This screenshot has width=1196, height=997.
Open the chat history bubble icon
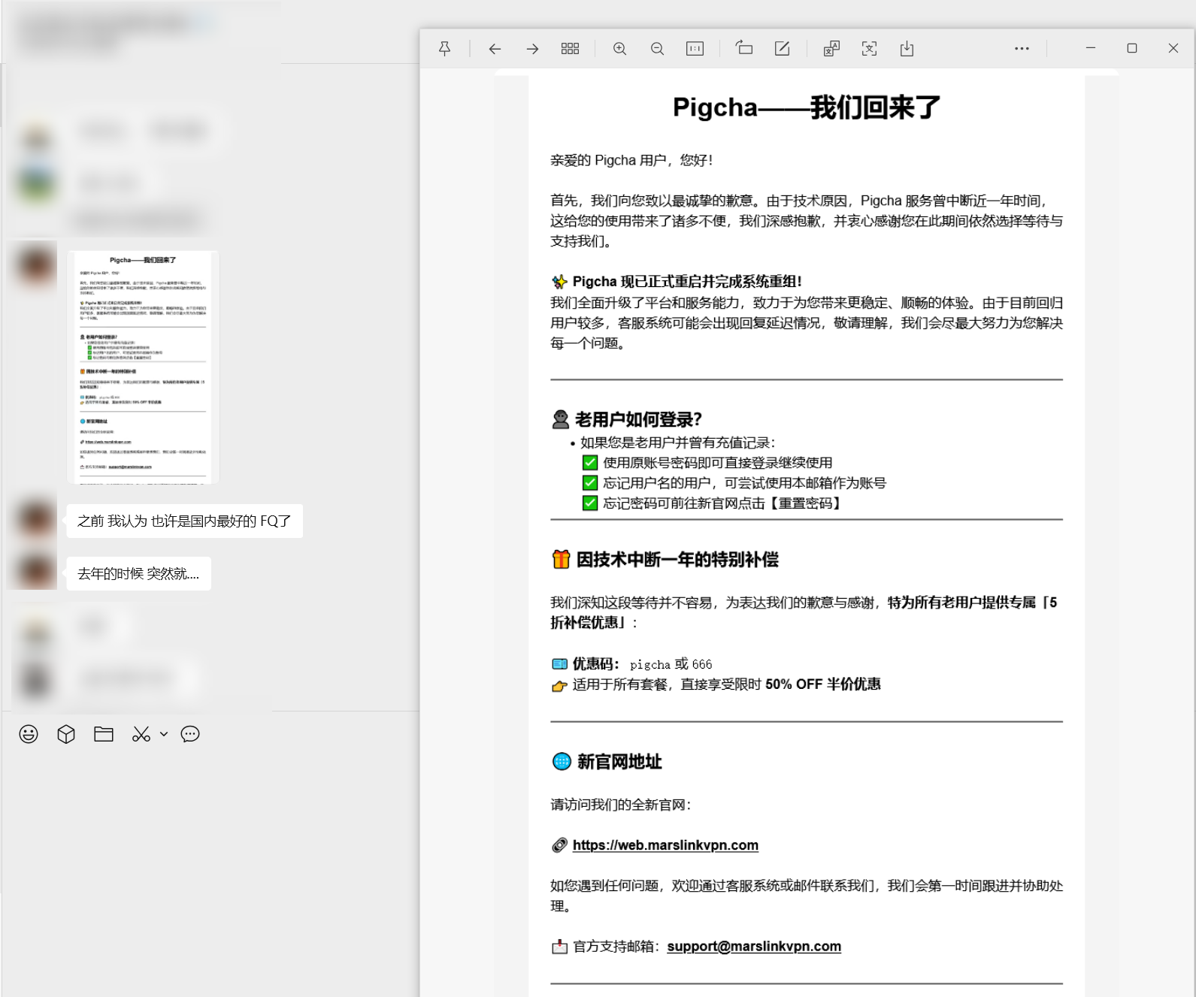pyautogui.click(x=190, y=734)
